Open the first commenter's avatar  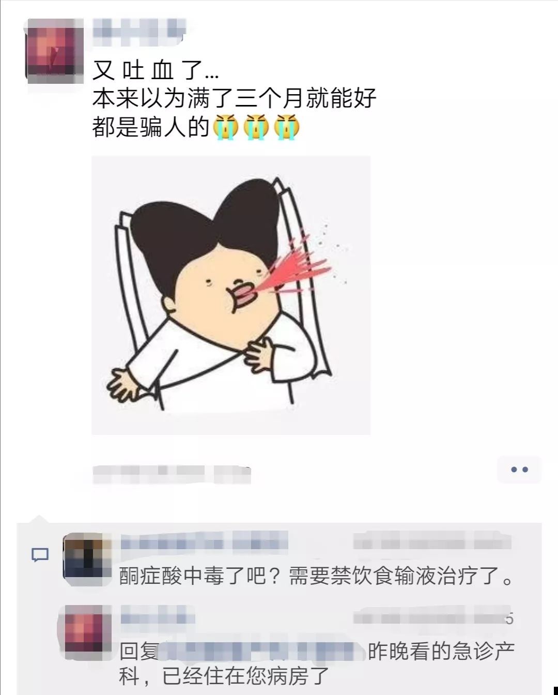tap(87, 558)
